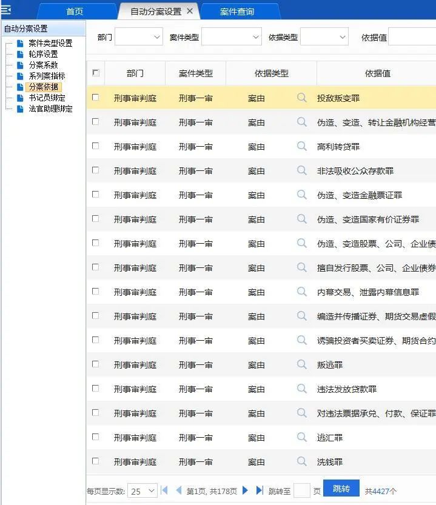
Task: Switch to the 首页 tab
Action: click(75, 12)
